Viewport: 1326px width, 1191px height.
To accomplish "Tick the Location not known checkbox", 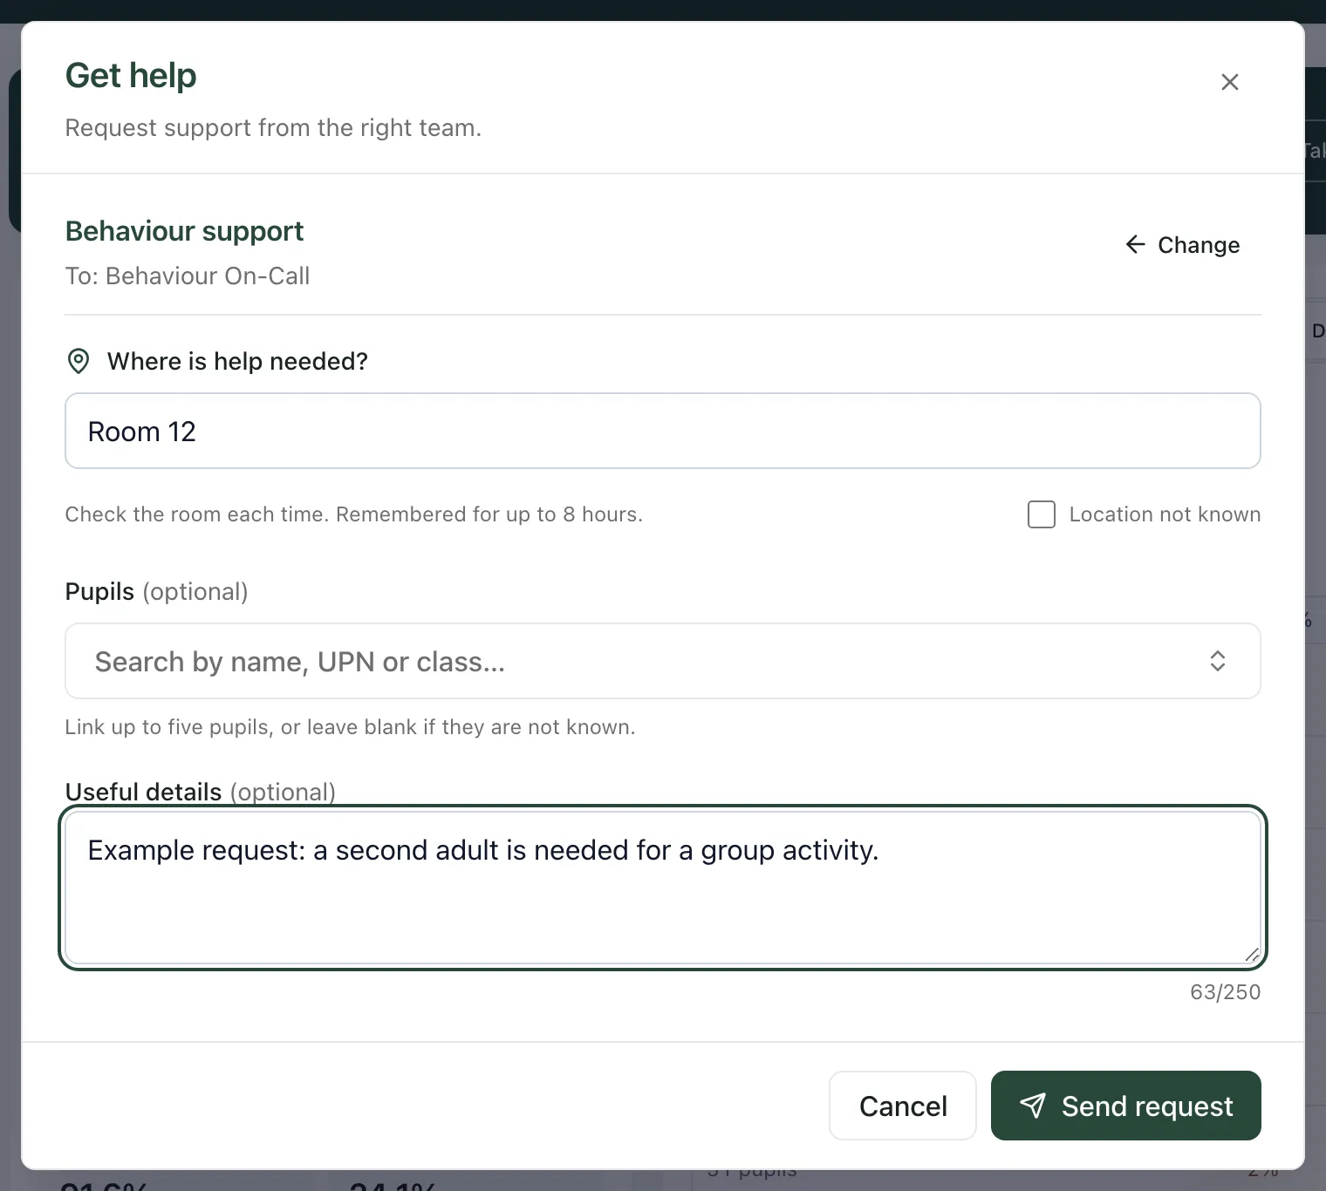I will tap(1042, 514).
